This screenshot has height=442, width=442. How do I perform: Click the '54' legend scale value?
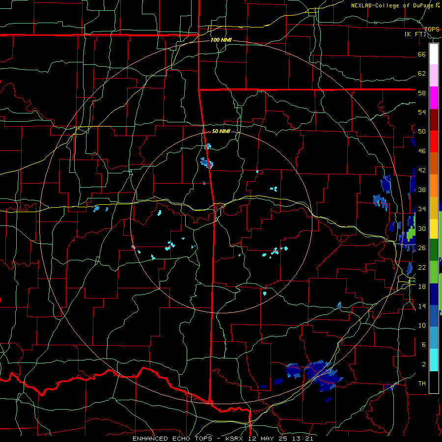[422, 112]
